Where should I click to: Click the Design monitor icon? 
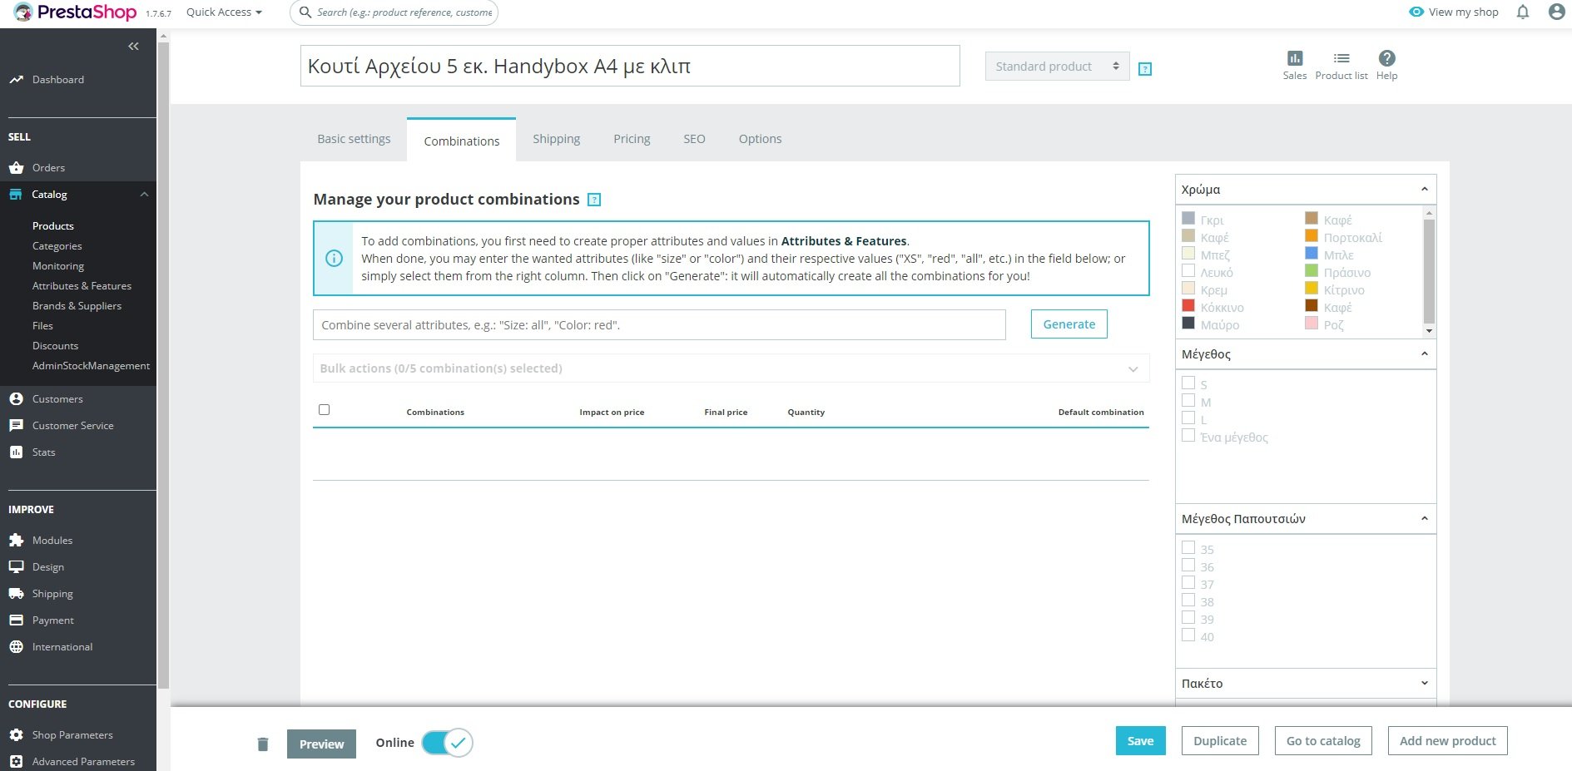point(16,567)
